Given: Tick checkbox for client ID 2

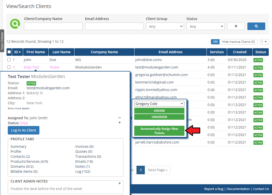Looking at the screenshot, I should coord(9,67).
